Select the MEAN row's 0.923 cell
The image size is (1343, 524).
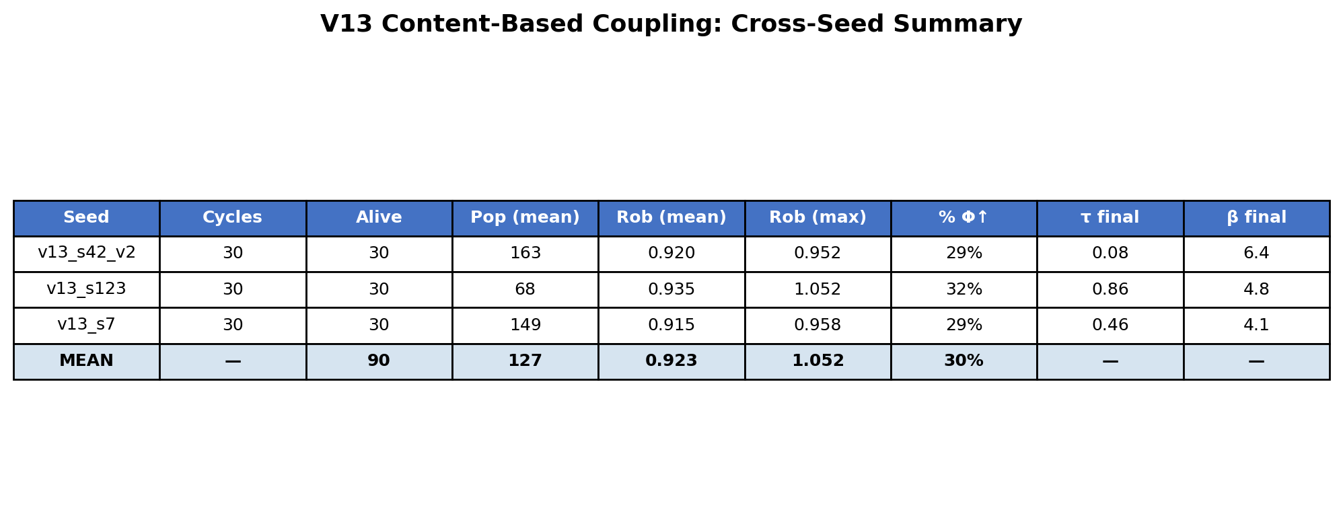click(671, 361)
